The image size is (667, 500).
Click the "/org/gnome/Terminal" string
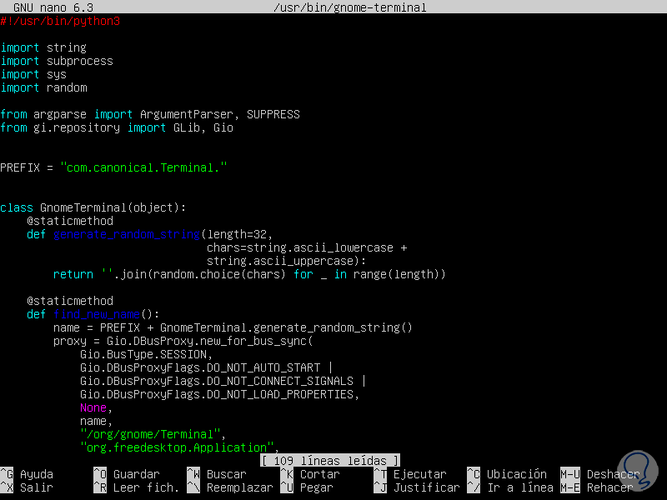coord(150,434)
